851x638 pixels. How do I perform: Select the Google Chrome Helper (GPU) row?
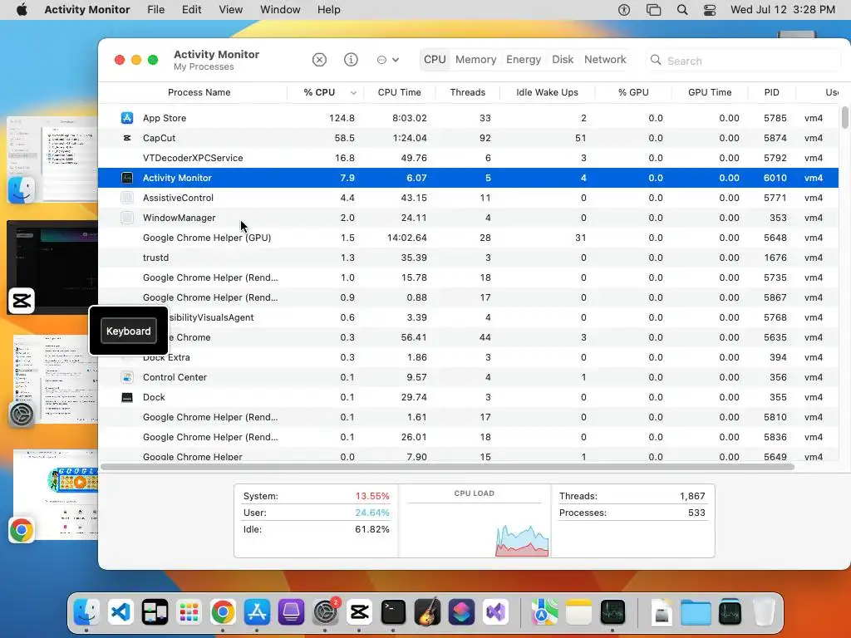pos(468,238)
